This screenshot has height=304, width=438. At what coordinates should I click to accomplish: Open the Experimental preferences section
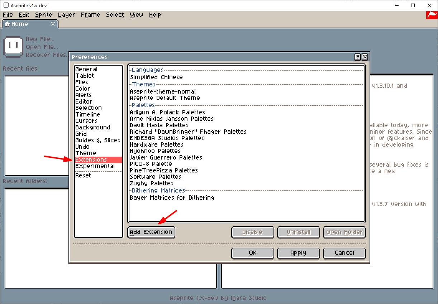99,166
